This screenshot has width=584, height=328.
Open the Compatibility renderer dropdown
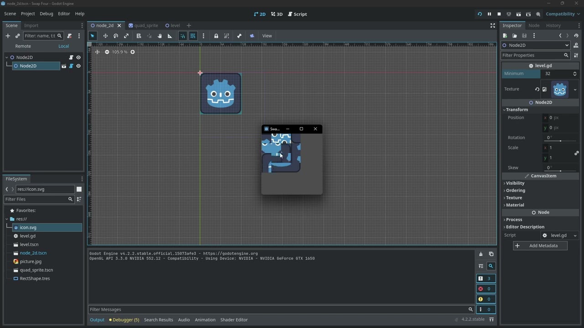point(563,14)
